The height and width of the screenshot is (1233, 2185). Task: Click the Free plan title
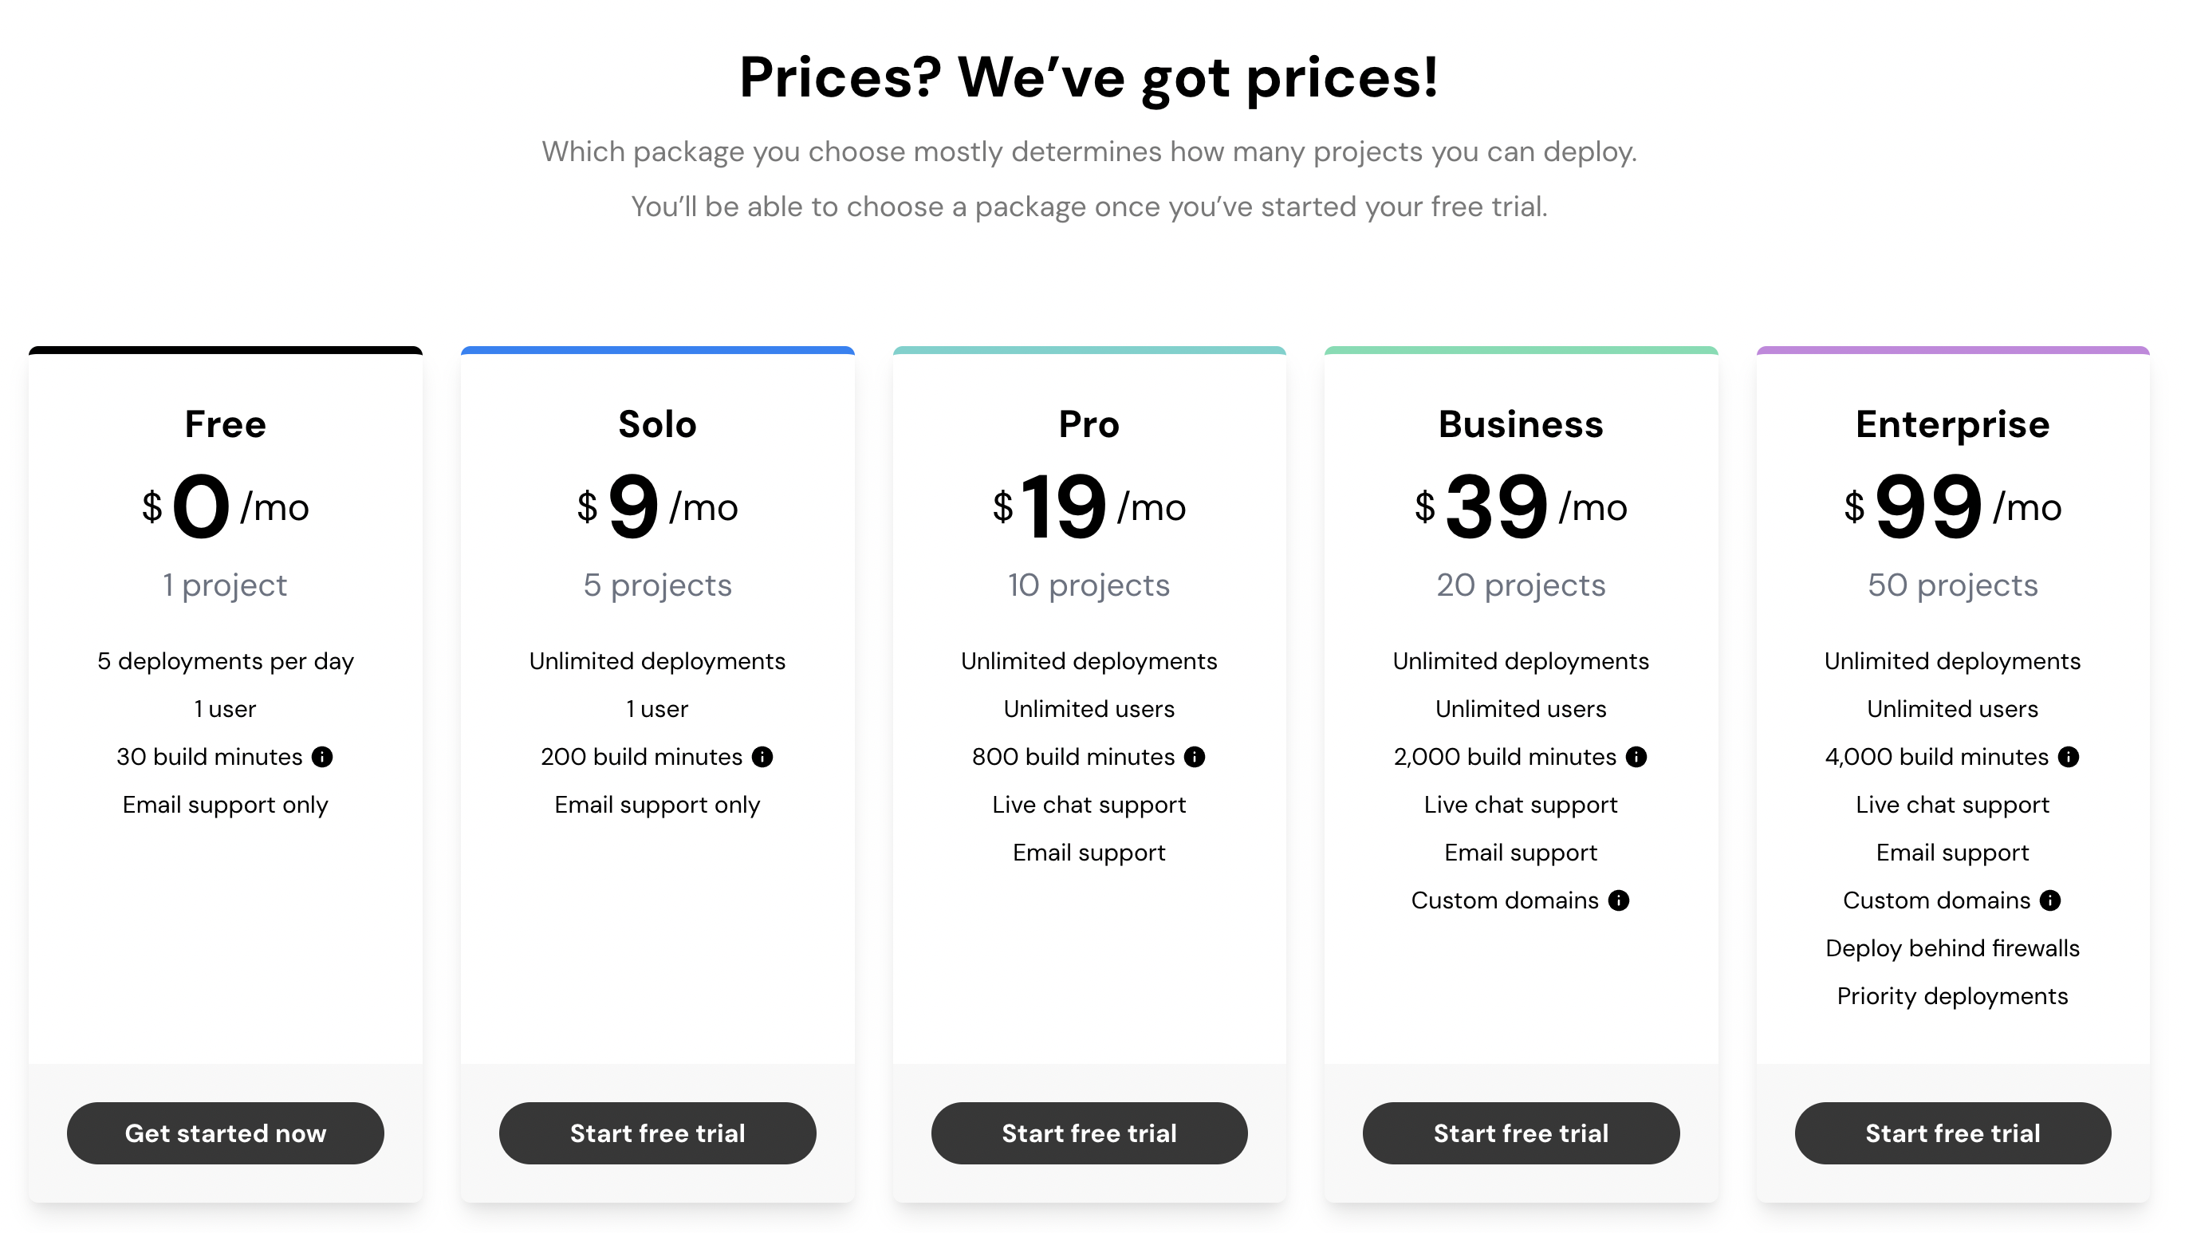click(x=226, y=424)
